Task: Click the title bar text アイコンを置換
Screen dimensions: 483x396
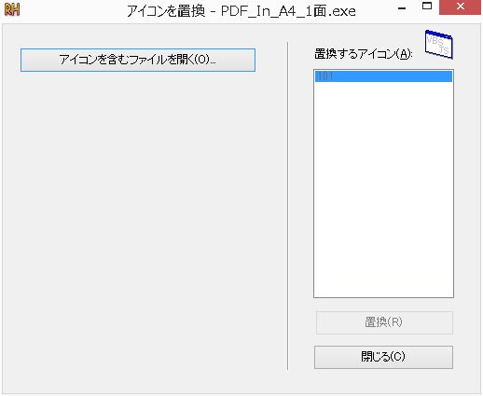Action: [x=166, y=11]
